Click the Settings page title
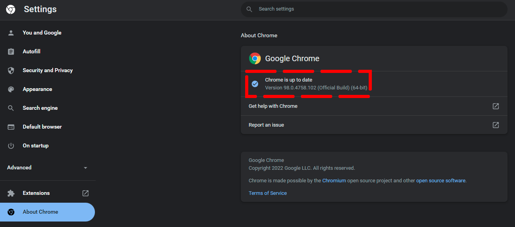This screenshot has height=227, width=515. click(40, 9)
